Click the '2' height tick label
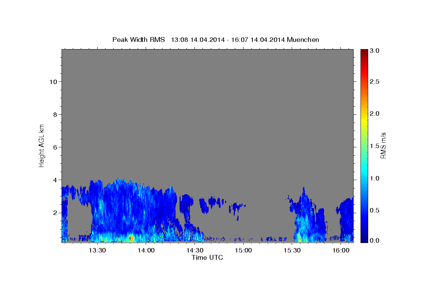Screen dimensions: 437x291 coord(55,212)
